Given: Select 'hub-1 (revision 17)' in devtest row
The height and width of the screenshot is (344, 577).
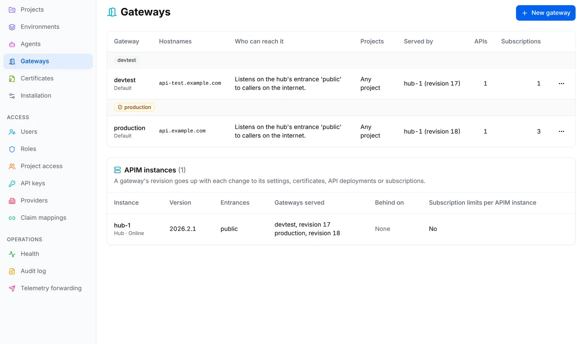Looking at the screenshot, I should (432, 83).
